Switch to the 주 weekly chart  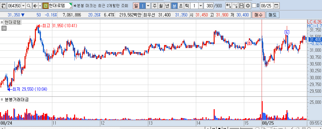(x=154, y=6)
